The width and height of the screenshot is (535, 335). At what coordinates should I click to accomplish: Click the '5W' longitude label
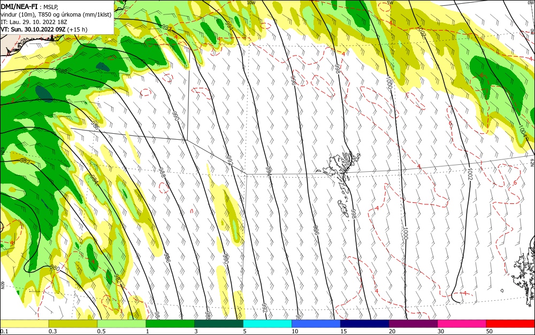(x=391, y=3)
